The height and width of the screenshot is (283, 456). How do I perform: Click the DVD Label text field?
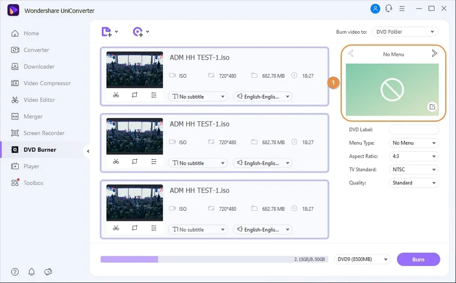point(414,130)
